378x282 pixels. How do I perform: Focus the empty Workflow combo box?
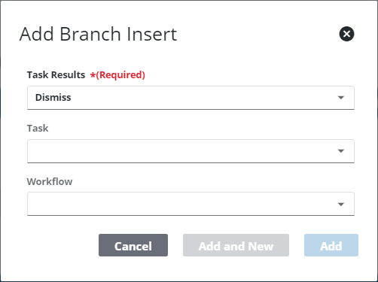tap(191, 204)
